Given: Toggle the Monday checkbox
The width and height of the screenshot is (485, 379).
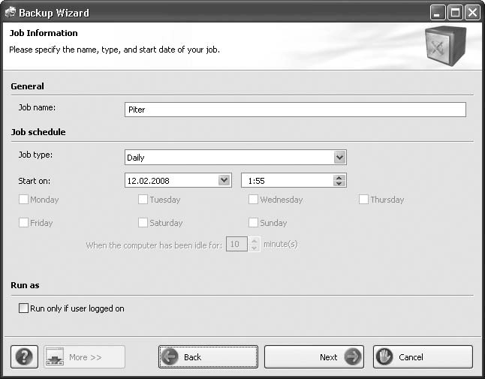Looking at the screenshot, I should 24,200.
